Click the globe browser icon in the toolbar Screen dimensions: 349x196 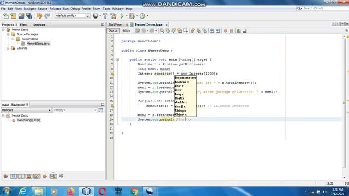pos(95,16)
